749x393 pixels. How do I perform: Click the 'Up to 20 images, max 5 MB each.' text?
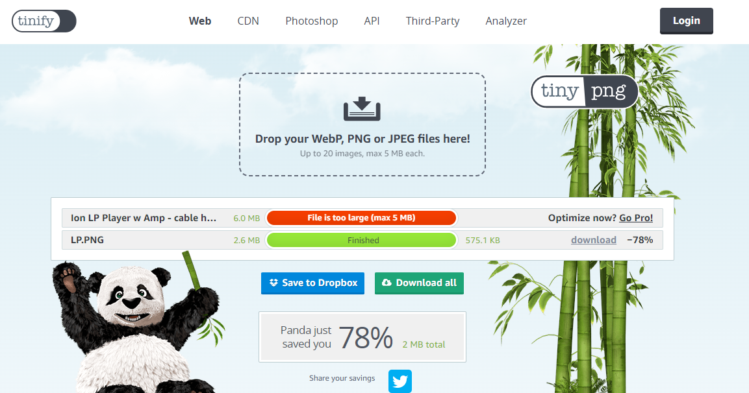(x=362, y=154)
